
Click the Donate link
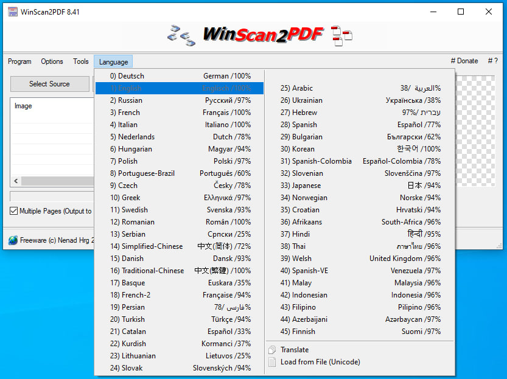pyautogui.click(x=466, y=60)
